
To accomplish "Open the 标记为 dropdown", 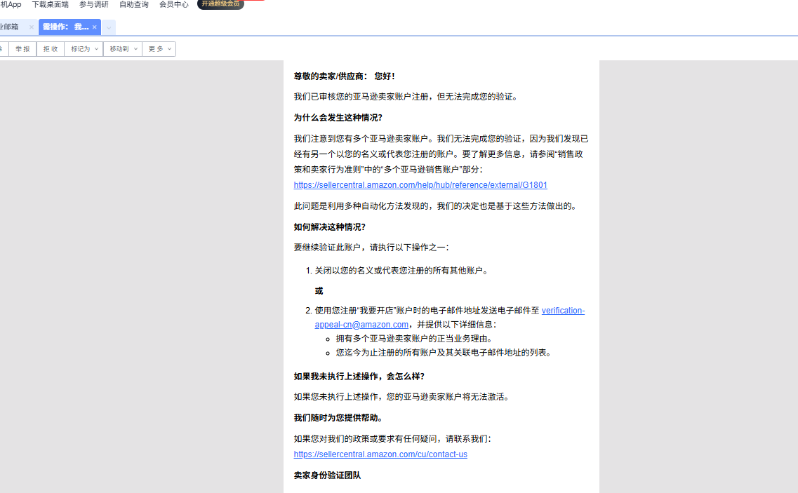I will point(84,49).
